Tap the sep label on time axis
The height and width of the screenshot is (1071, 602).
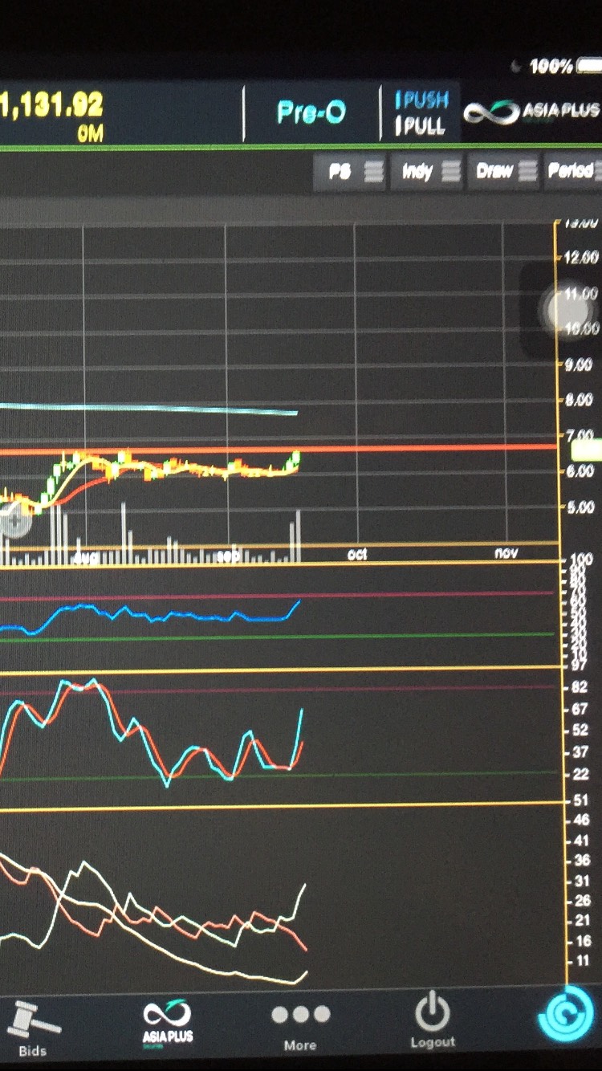229,556
